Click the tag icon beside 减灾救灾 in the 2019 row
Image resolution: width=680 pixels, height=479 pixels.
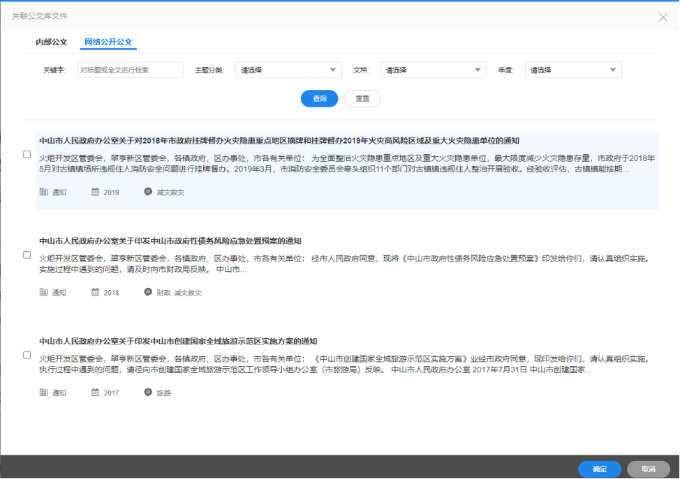click(x=148, y=192)
